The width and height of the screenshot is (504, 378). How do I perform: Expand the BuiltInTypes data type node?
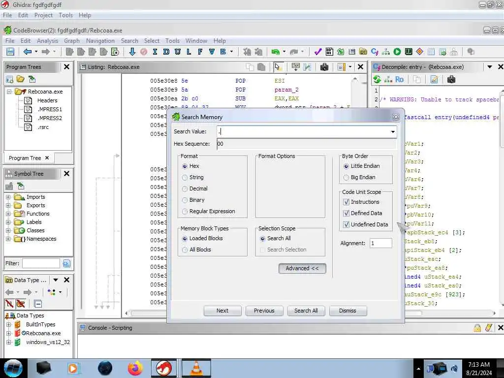coord(9,325)
